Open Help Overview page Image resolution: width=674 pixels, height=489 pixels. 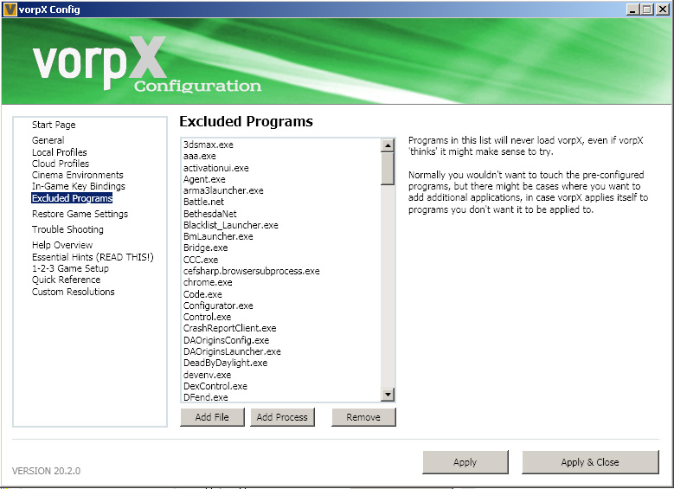click(x=62, y=245)
